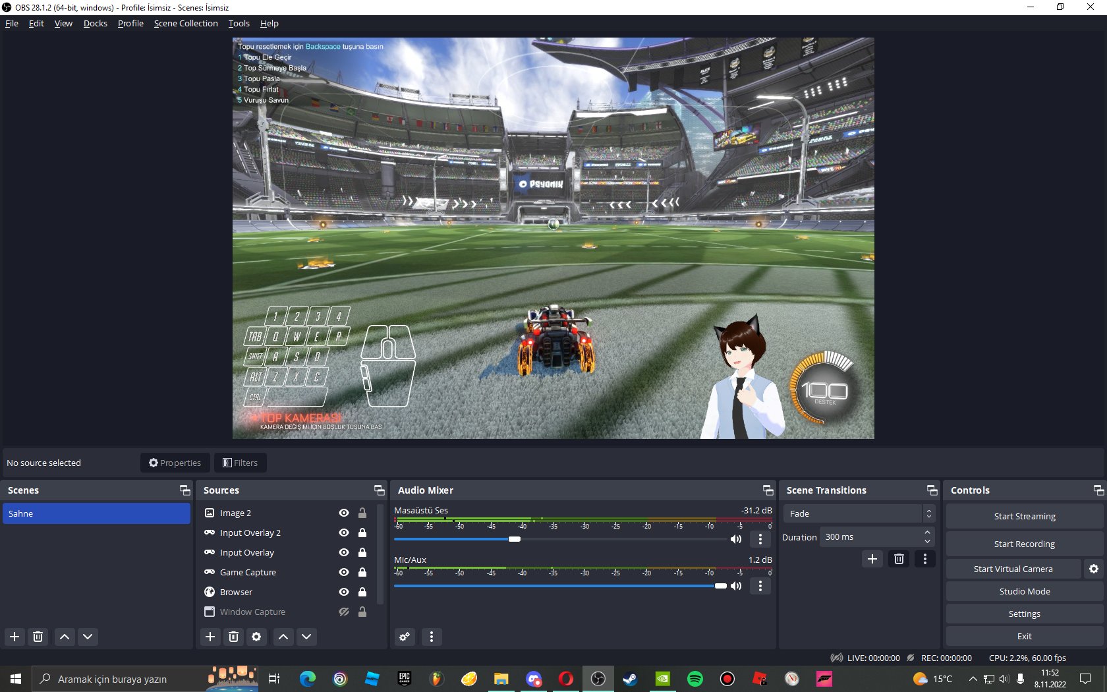This screenshot has height=692, width=1107.
Task: Show hidden system tray icons chevron
Action: click(x=973, y=679)
